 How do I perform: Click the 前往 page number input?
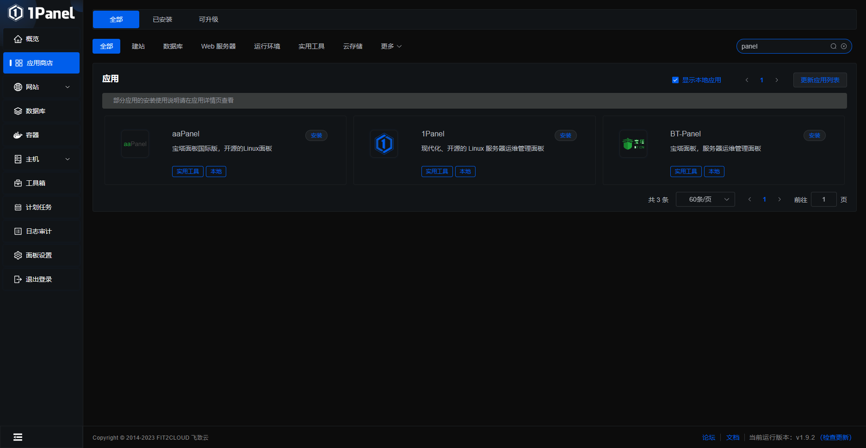click(823, 199)
